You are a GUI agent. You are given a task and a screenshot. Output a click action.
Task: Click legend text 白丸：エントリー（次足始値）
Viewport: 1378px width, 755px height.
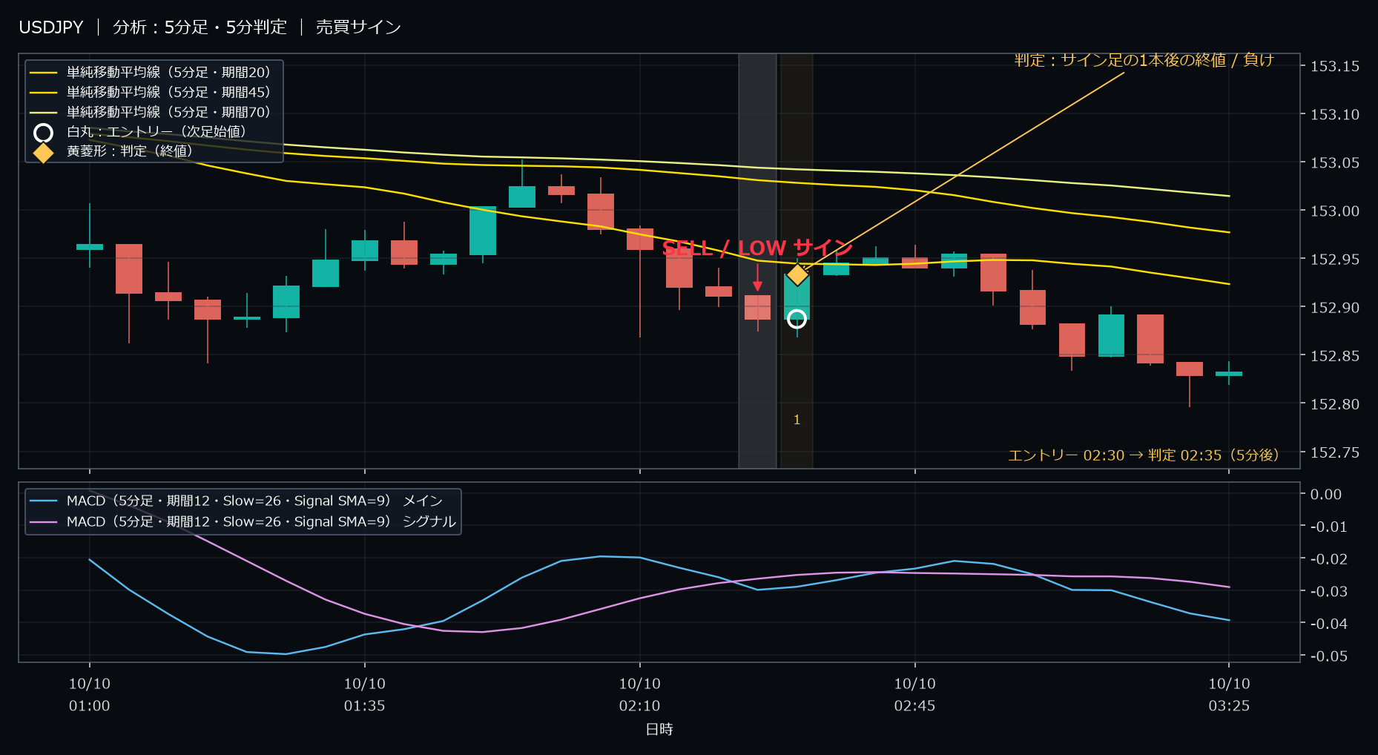pos(156,132)
